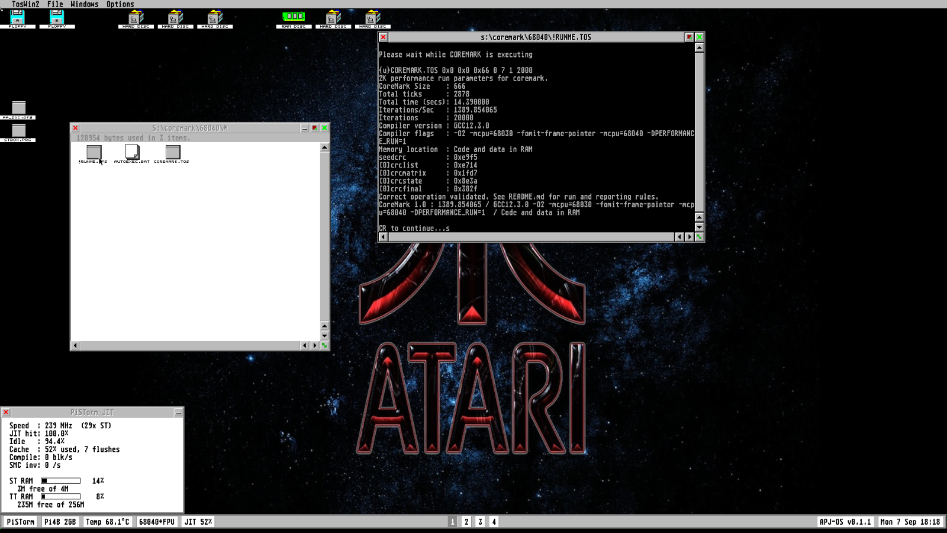The height and width of the screenshot is (533, 947).
Task: Open the TosWin2 menu
Action: tap(25, 4)
